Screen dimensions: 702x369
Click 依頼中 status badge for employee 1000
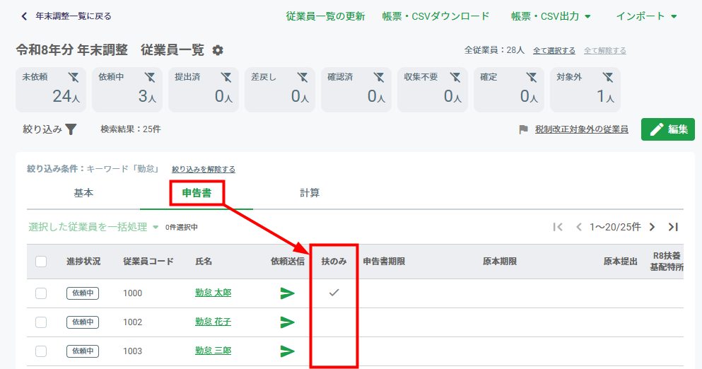click(83, 293)
